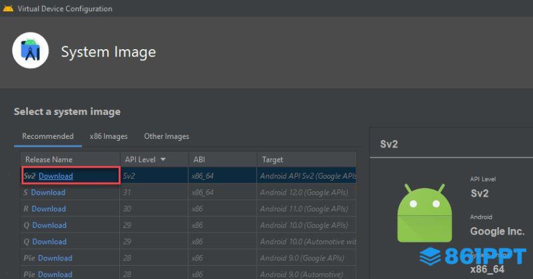Click the 'Sv2' API Level cell
Screen dimensions: 533x279
click(154, 175)
